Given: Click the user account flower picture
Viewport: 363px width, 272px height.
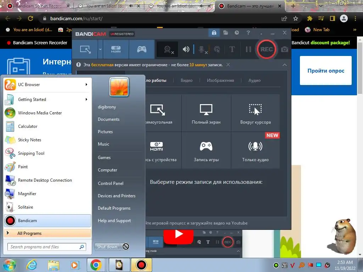Looking at the screenshot, I should [119, 87].
